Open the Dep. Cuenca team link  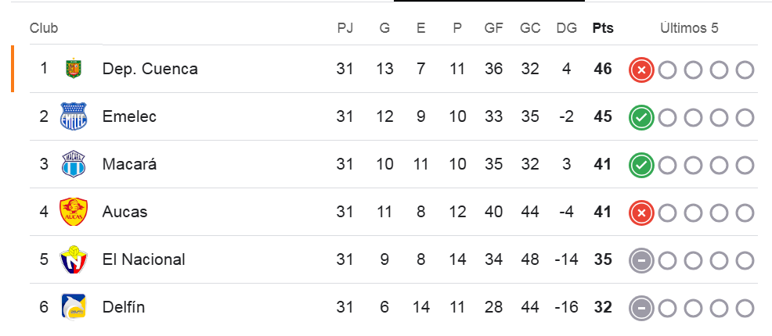(150, 69)
